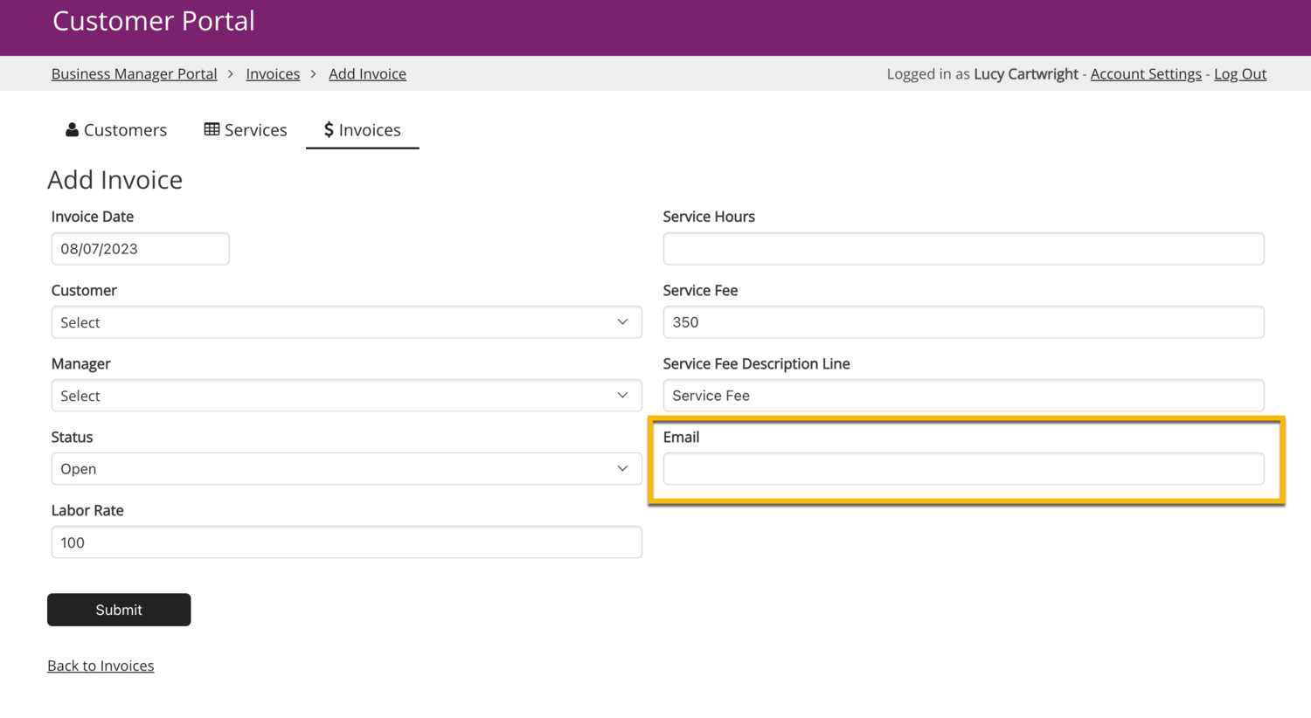The width and height of the screenshot is (1311, 718).
Task: Open the Invoices breadcrumb link
Action: (273, 74)
